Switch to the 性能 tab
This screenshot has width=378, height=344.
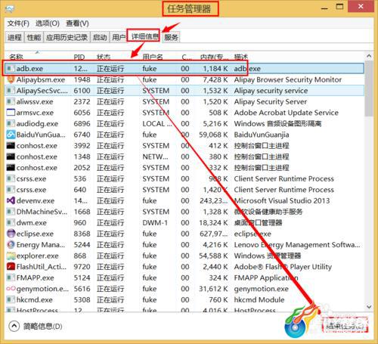[x=34, y=38]
